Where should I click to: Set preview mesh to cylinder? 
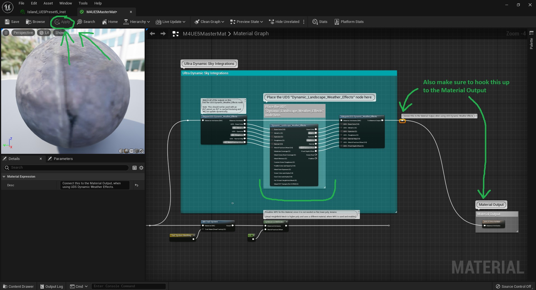pyautogui.click(x=121, y=151)
